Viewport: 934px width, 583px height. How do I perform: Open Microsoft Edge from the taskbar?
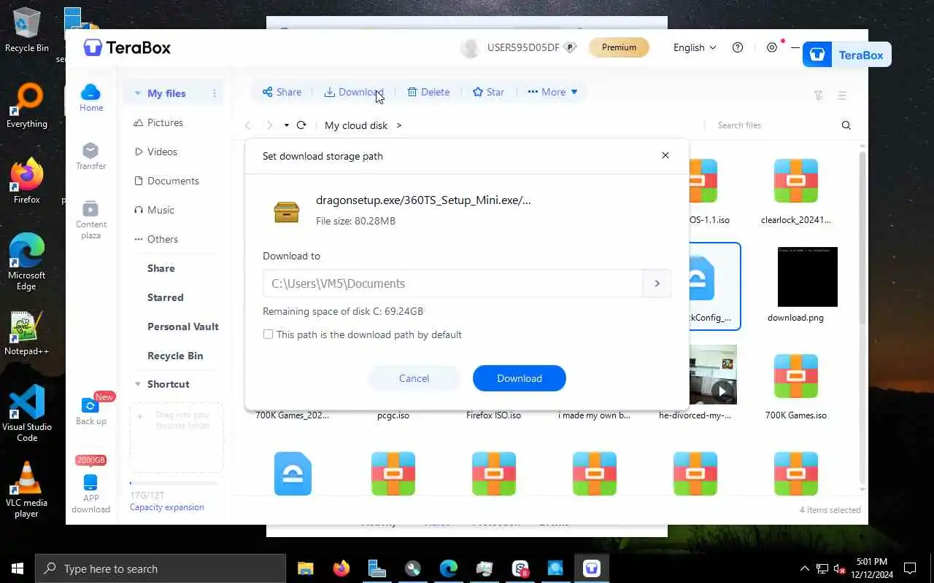[x=449, y=568]
